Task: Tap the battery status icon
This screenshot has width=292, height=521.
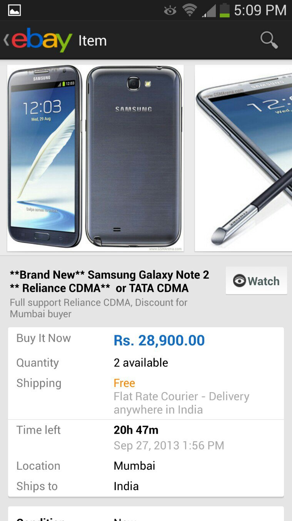Action: point(224,10)
